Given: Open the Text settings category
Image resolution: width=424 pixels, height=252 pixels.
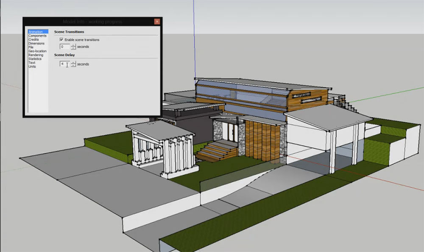Looking at the screenshot, I should [32, 63].
